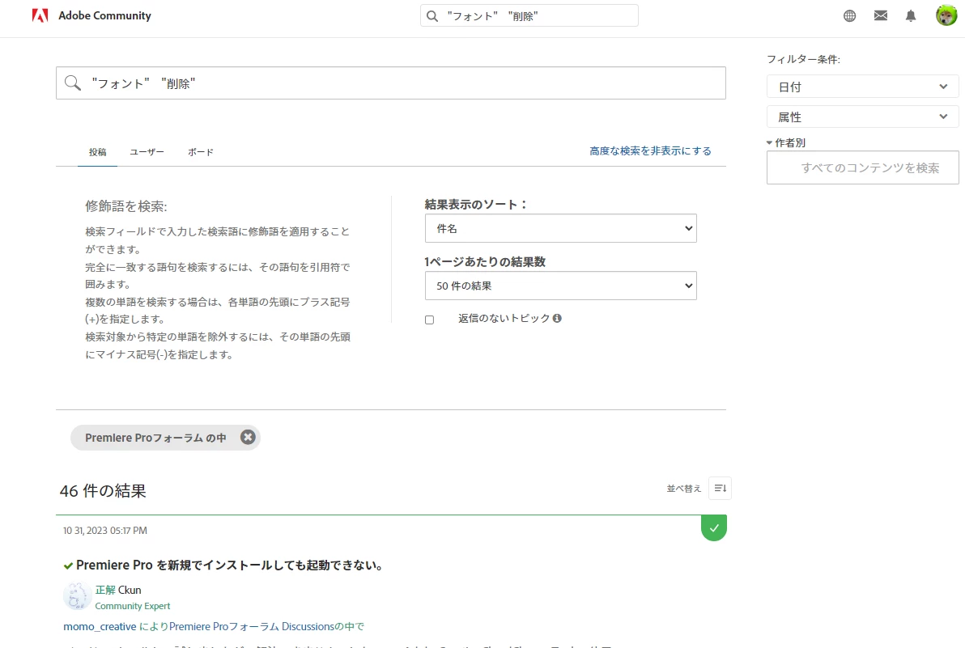Screen dimensions: 965x648
Task: Click the 10 31, 2023 05:17 PM timestamp
Action: [105, 531]
